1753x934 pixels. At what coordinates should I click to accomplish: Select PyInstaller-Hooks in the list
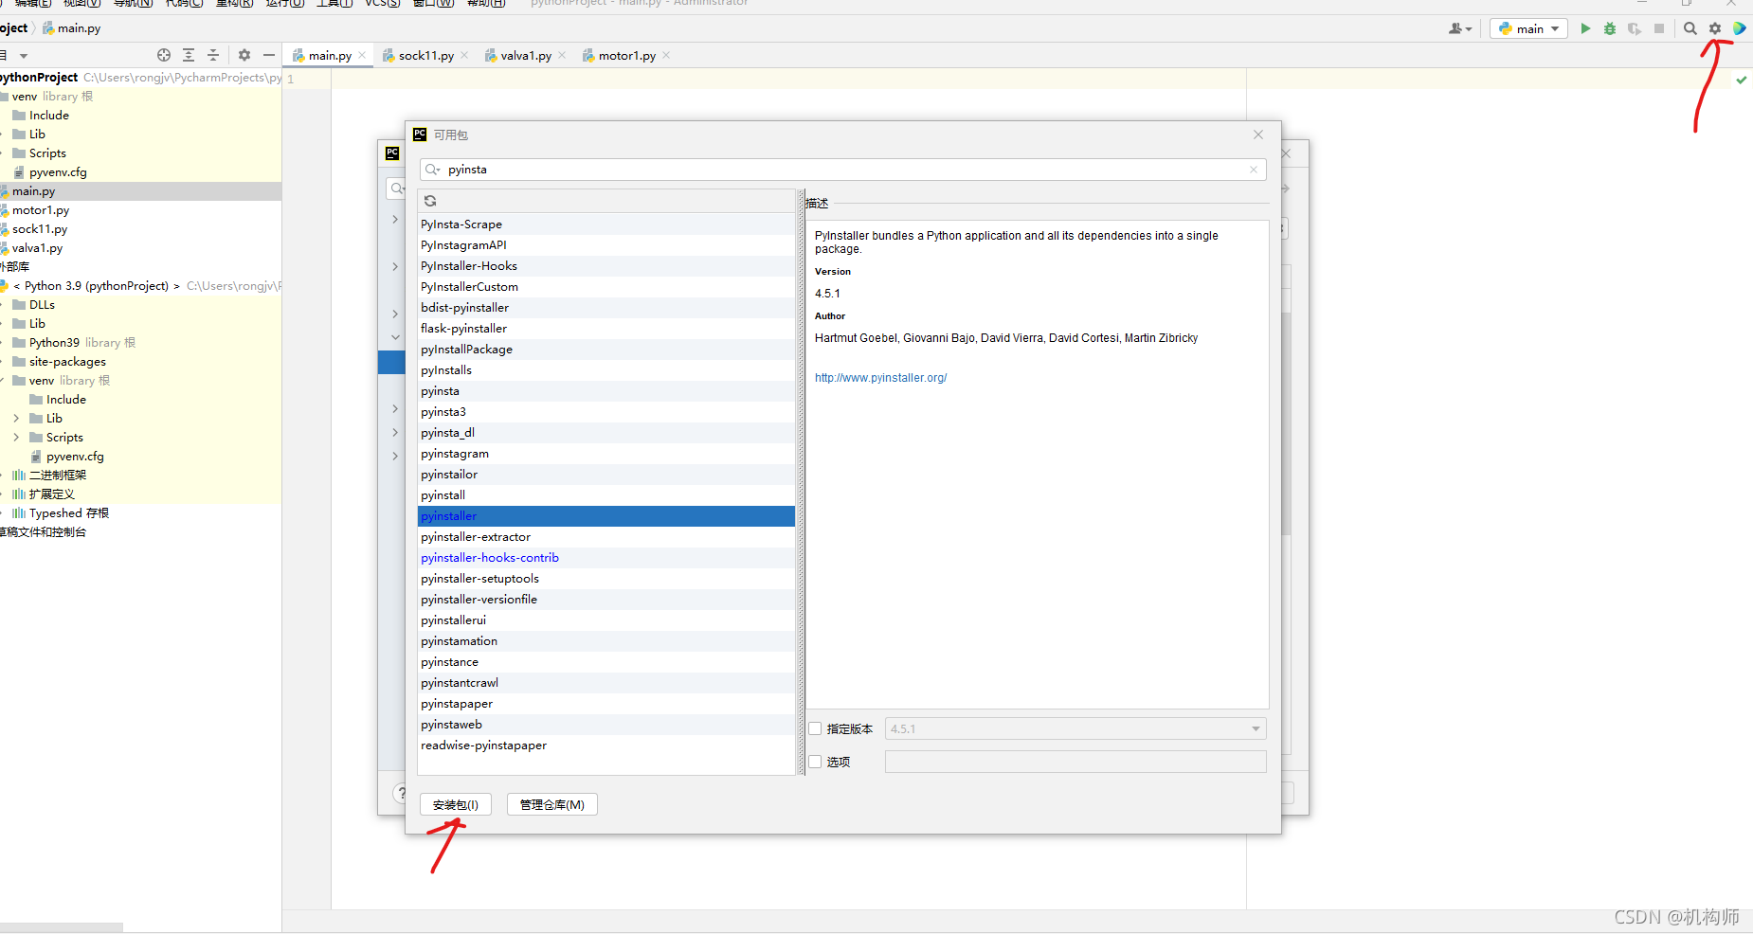click(x=606, y=266)
